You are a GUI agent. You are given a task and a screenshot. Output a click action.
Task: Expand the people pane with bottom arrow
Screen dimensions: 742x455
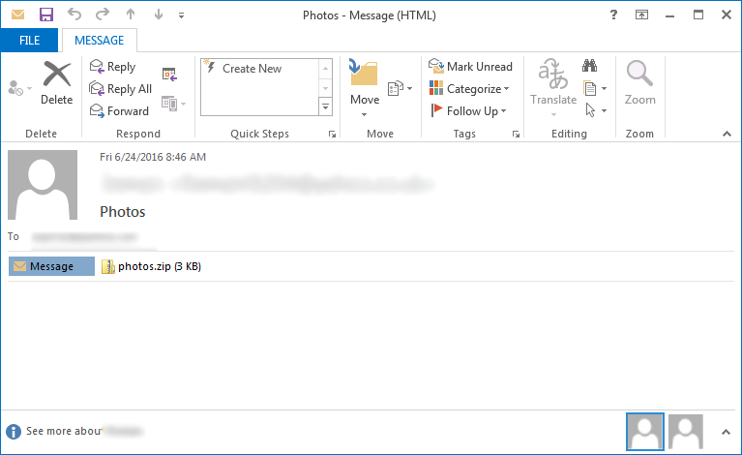[x=726, y=431]
